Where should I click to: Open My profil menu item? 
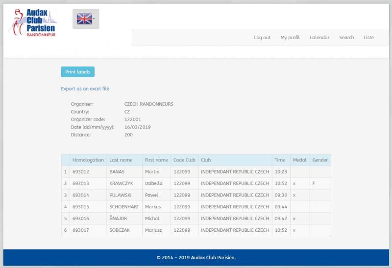coord(290,38)
